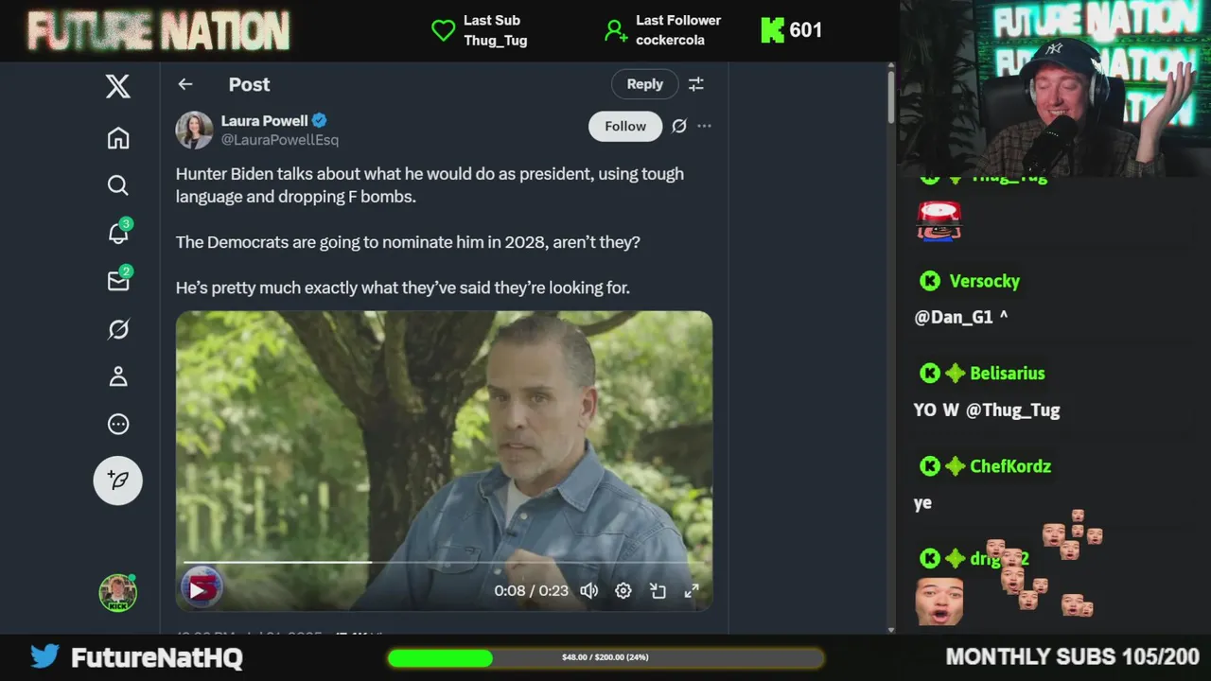Click the video time 0:08 / 0:23
1211x681 pixels.
click(531, 590)
